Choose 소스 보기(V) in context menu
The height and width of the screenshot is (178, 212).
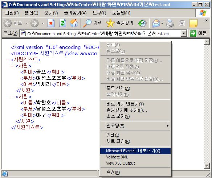point(135,116)
